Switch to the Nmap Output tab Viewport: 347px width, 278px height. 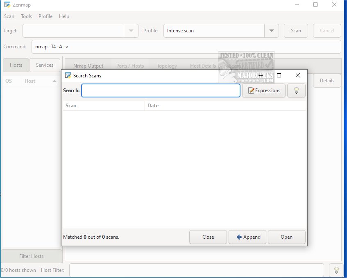click(88, 66)
